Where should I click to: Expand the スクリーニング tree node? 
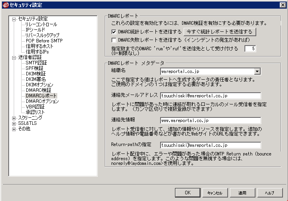15,118
